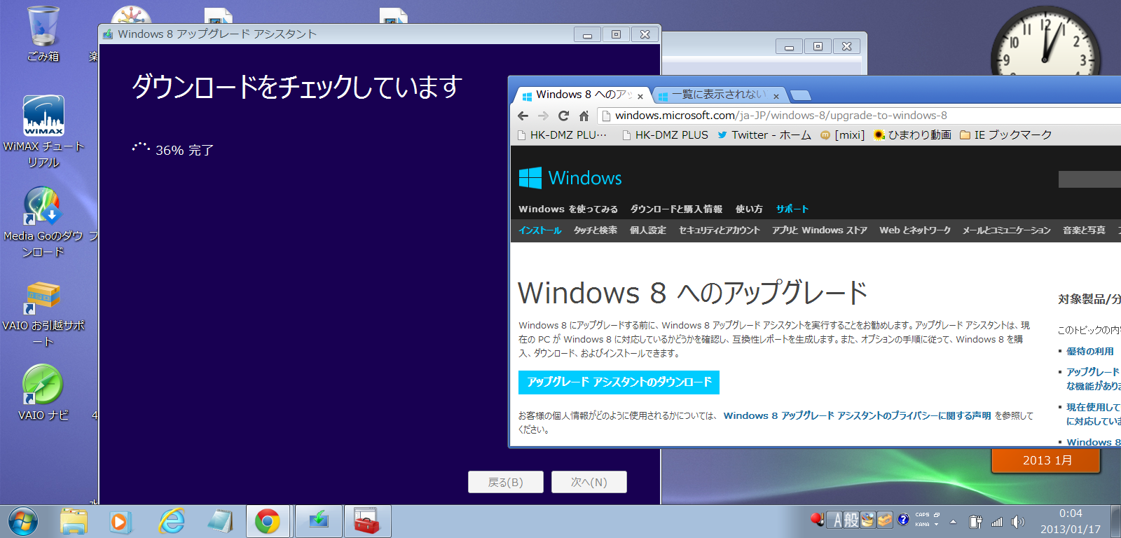This screenshot has width=1121, height=538.
Task: Click the battery power tray icon
Action: coord(975,522)
